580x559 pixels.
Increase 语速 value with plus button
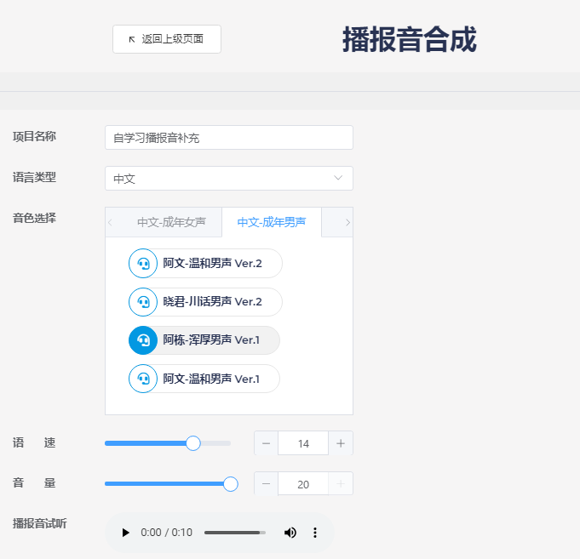point(341,443)
